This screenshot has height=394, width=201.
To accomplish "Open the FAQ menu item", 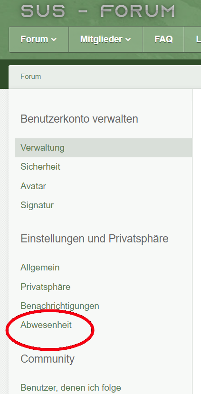I will [163, 39].
